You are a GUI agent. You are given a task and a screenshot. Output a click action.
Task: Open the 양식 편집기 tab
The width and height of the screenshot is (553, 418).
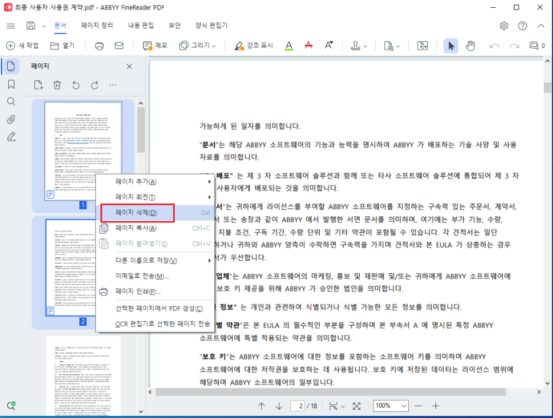[x=212, y=25]
